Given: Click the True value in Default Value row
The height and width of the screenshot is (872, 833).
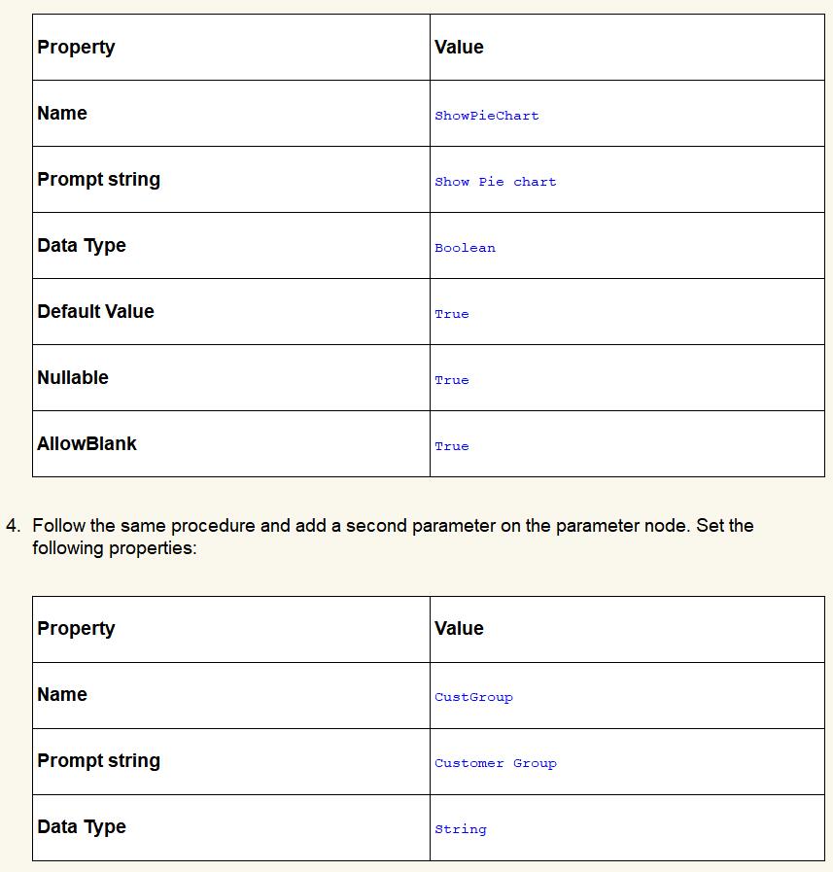Looking at the screenshot, I should pyautogui.click(x=451, y=314).
